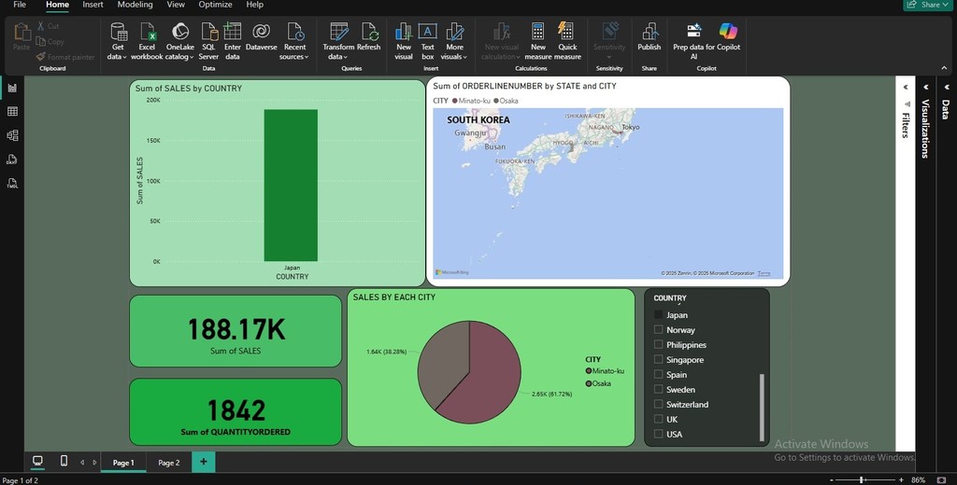
Task: Insert a New visual
Action: pos(404,41)
